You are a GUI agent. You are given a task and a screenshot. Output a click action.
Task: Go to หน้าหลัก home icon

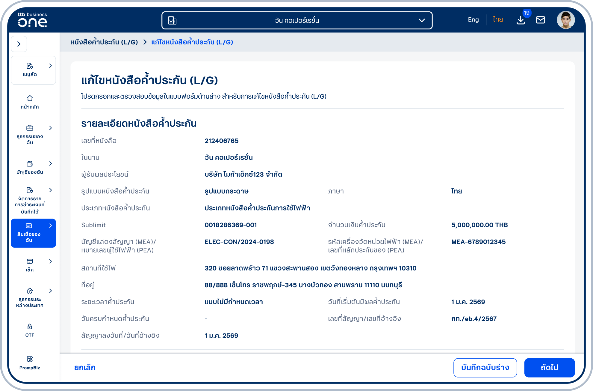click(30, 98)
